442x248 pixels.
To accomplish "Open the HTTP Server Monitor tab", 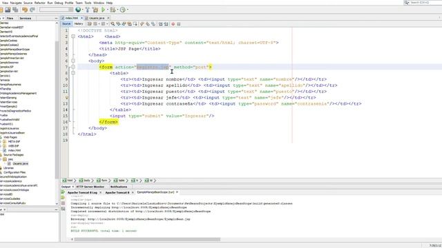I will pyautogui.click(x=90, y=187).
